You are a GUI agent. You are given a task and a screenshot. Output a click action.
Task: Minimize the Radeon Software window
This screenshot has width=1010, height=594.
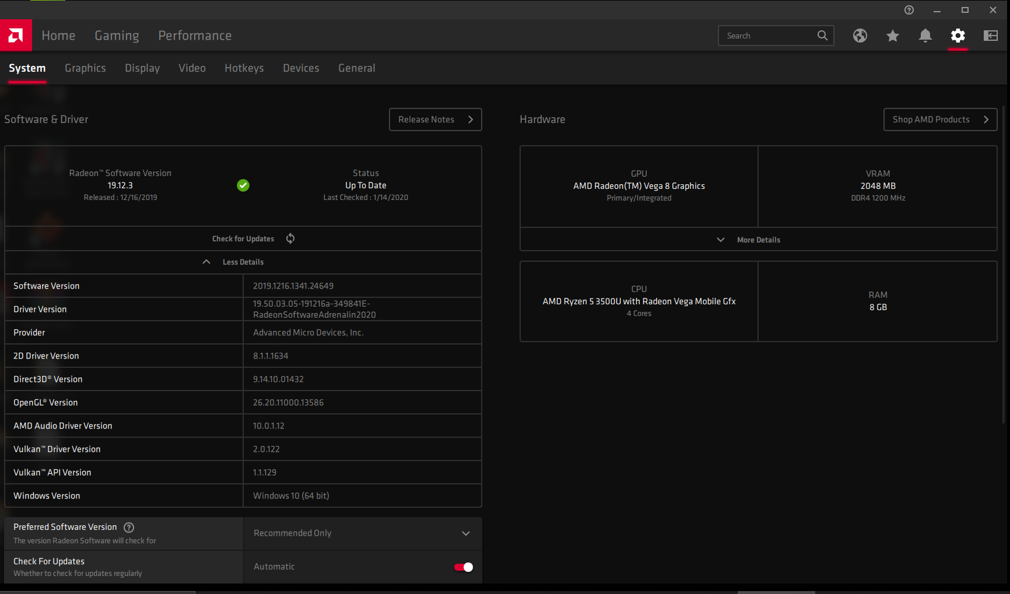(937, 10)
